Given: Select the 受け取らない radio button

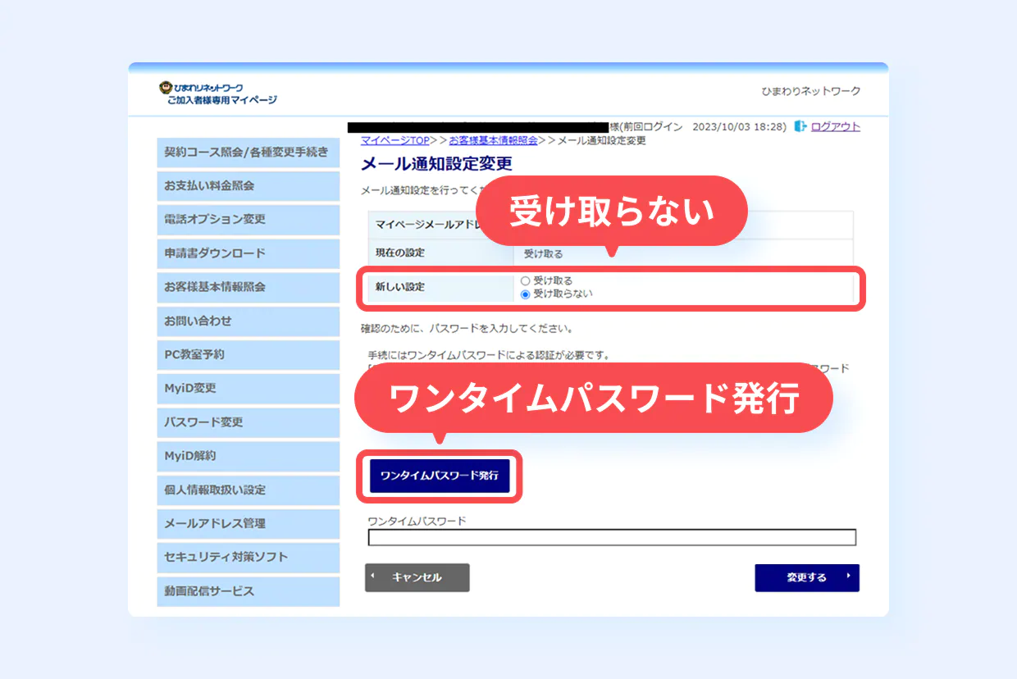Looking at the screenshot, I should (526, 294).
